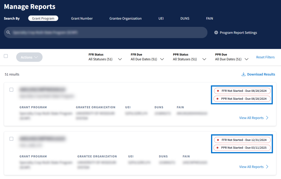Click FFR Not Started due 12/31/2024 badge
The height and width of the screenshot is (179, 281).
242,140
